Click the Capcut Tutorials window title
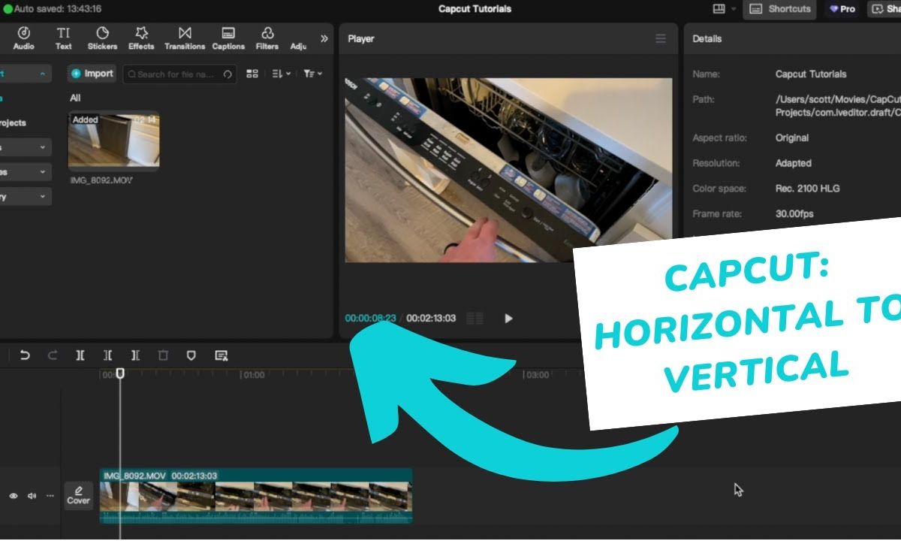Viewport: 901px width, 541px height. pos(475,9)
